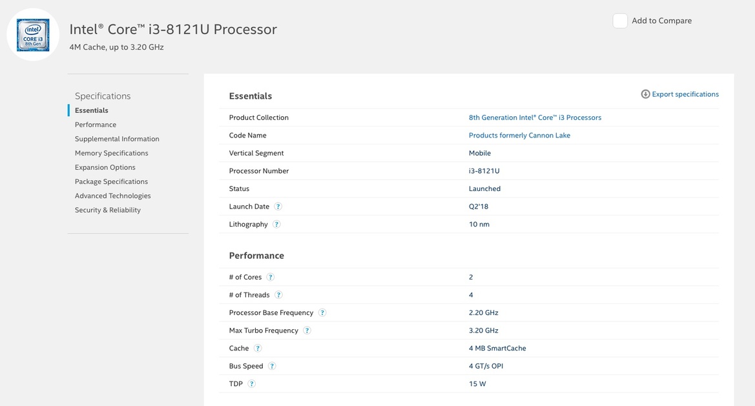Click the Processor Number value 'i3-8121U'

[x=484, y=171]
